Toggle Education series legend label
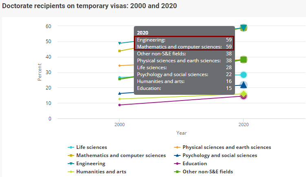 (195, 164)
